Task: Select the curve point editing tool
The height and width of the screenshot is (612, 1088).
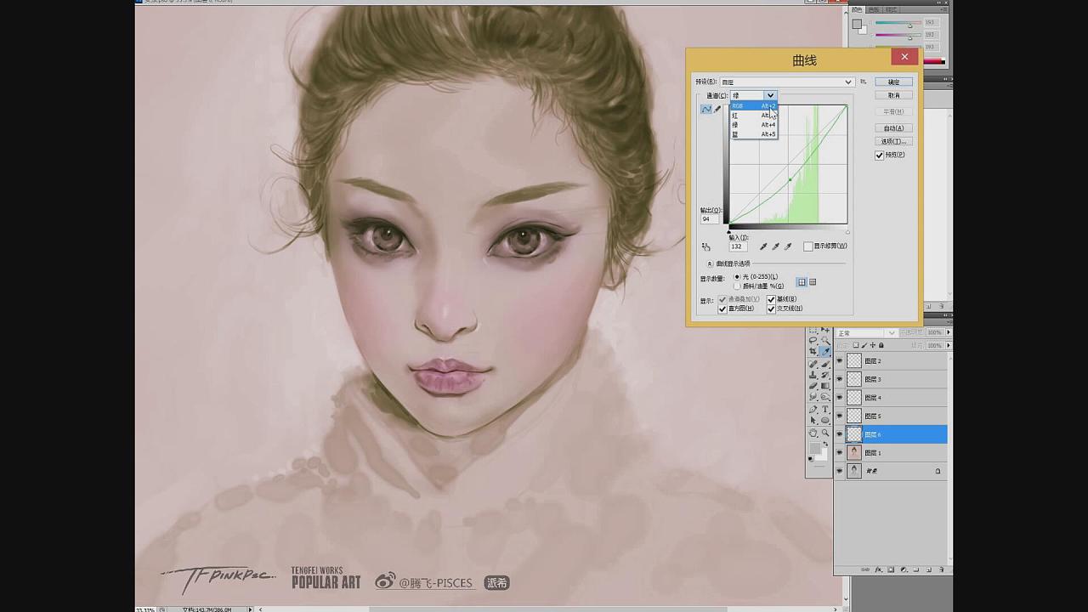Action: (x=705, y=109)
